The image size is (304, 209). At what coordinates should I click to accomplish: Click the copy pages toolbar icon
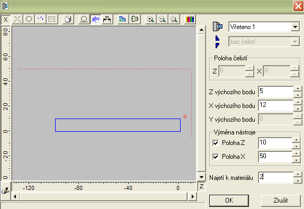click(68, 19)
